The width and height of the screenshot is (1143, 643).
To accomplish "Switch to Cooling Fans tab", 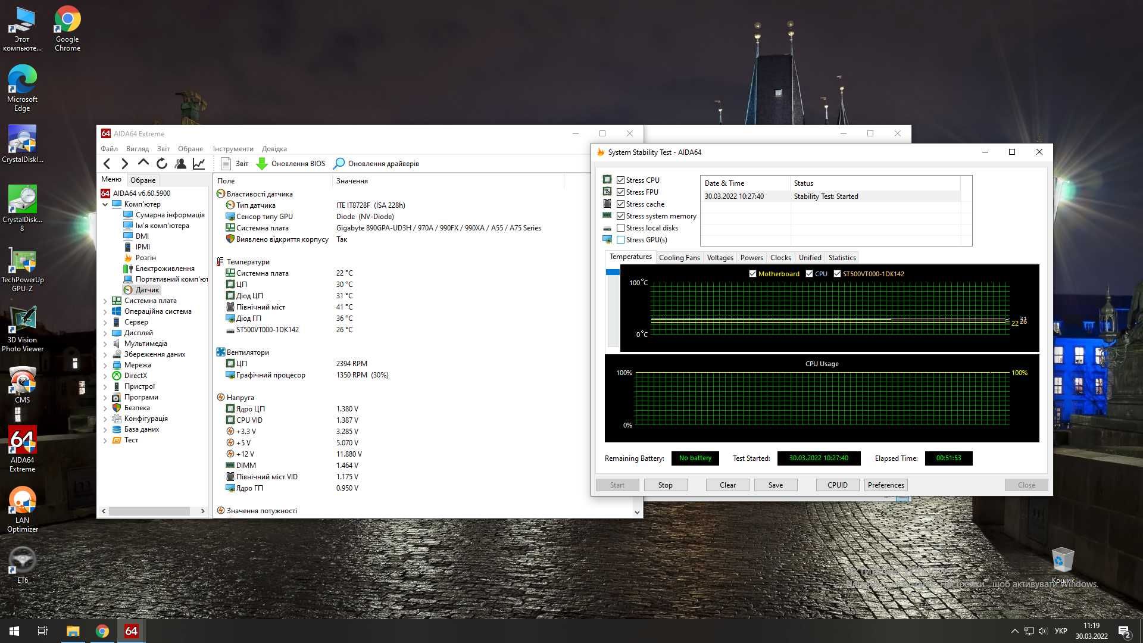I will click(x=679, y=258).
